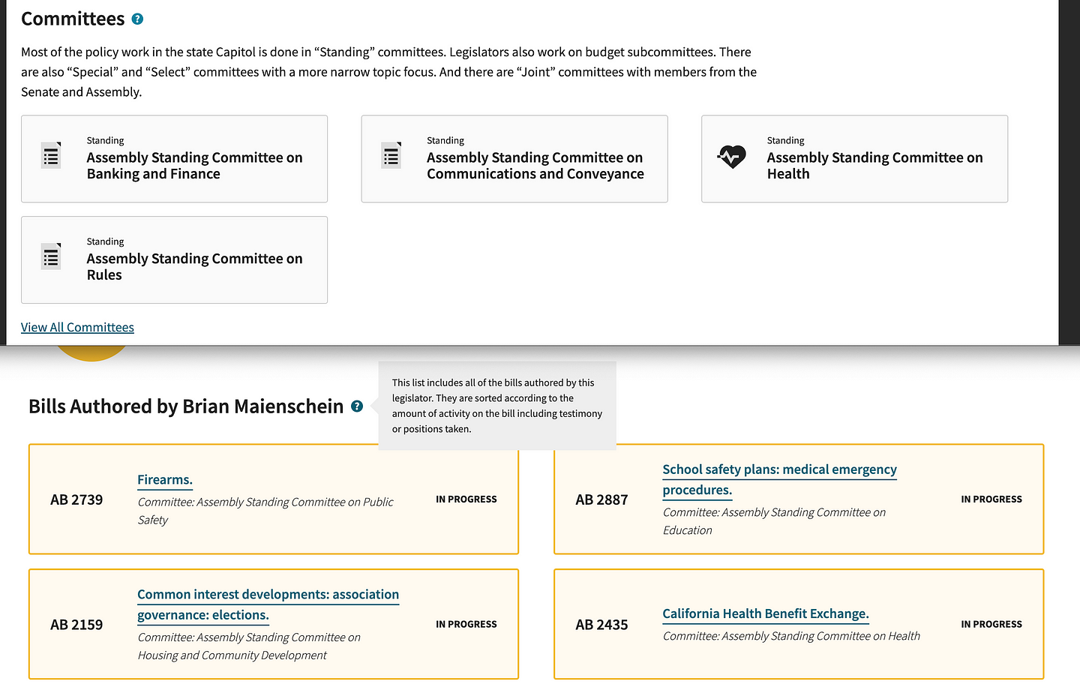Click the Committees help question mark icon
This screenshot has height=687, width=1080.
point(137,19)
